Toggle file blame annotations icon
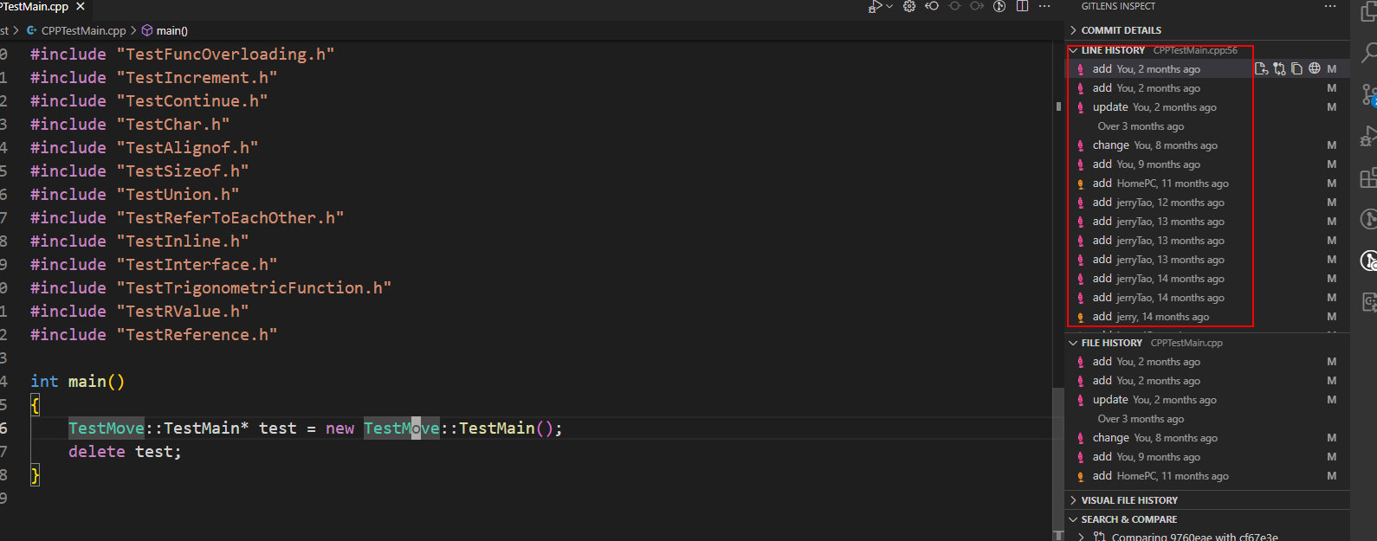This screenshot has width=1377, height=541. [999, 6]
